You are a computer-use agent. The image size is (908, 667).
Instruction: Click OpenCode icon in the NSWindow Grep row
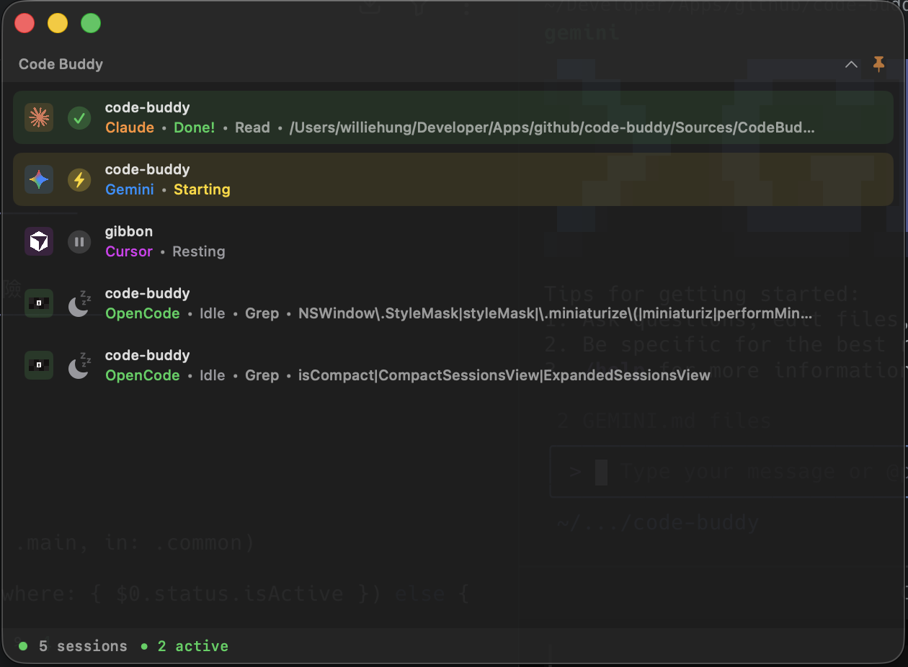click(x=39, y=303)
